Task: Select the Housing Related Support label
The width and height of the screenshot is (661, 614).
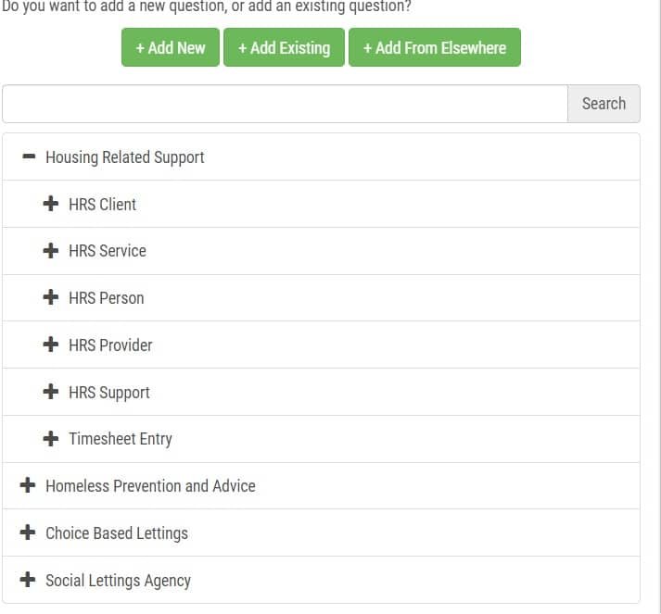Action: (125, 158)
